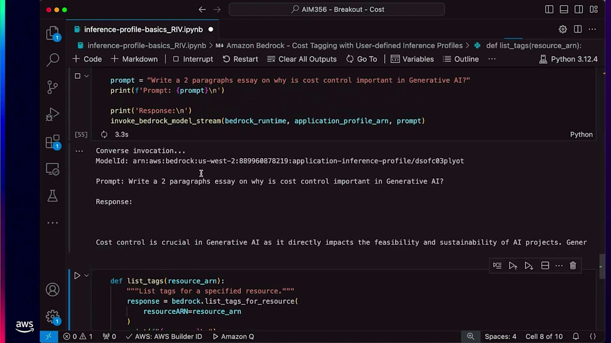Click the execution count [55] label
This screenshot has height=343, width=611.
pyautogui.click(x=81, y=135)
